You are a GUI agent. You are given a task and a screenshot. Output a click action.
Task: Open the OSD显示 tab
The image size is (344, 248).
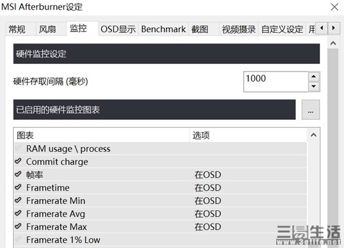tap(118, 29)
